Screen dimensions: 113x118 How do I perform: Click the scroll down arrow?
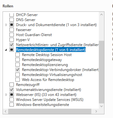pos(101,106)
